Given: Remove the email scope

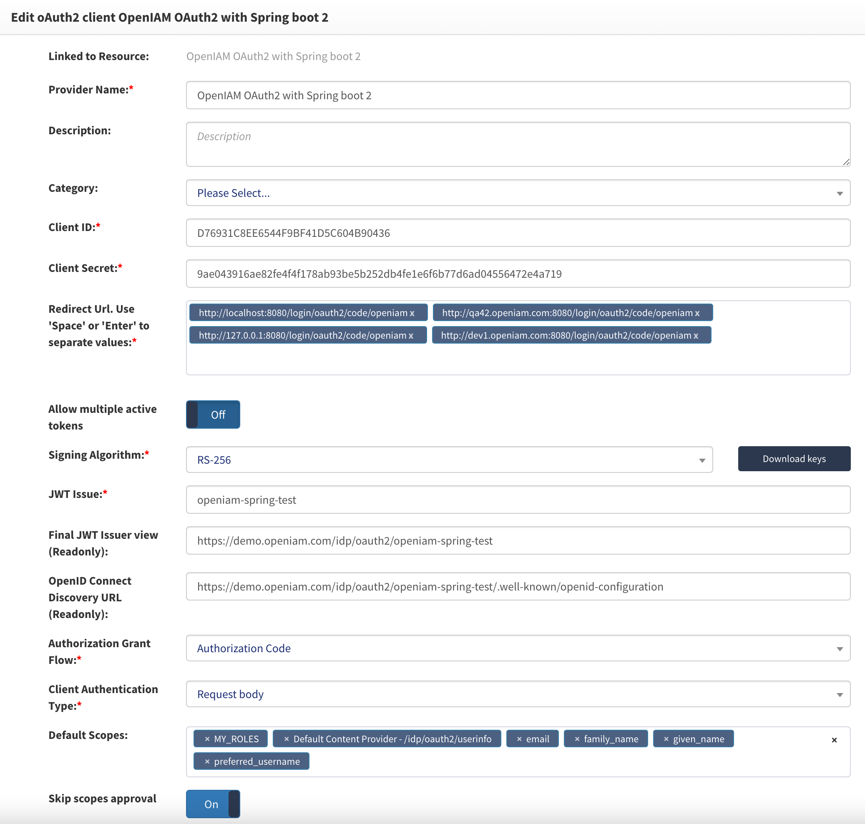Looking at the screenshot, I should 519,739.
